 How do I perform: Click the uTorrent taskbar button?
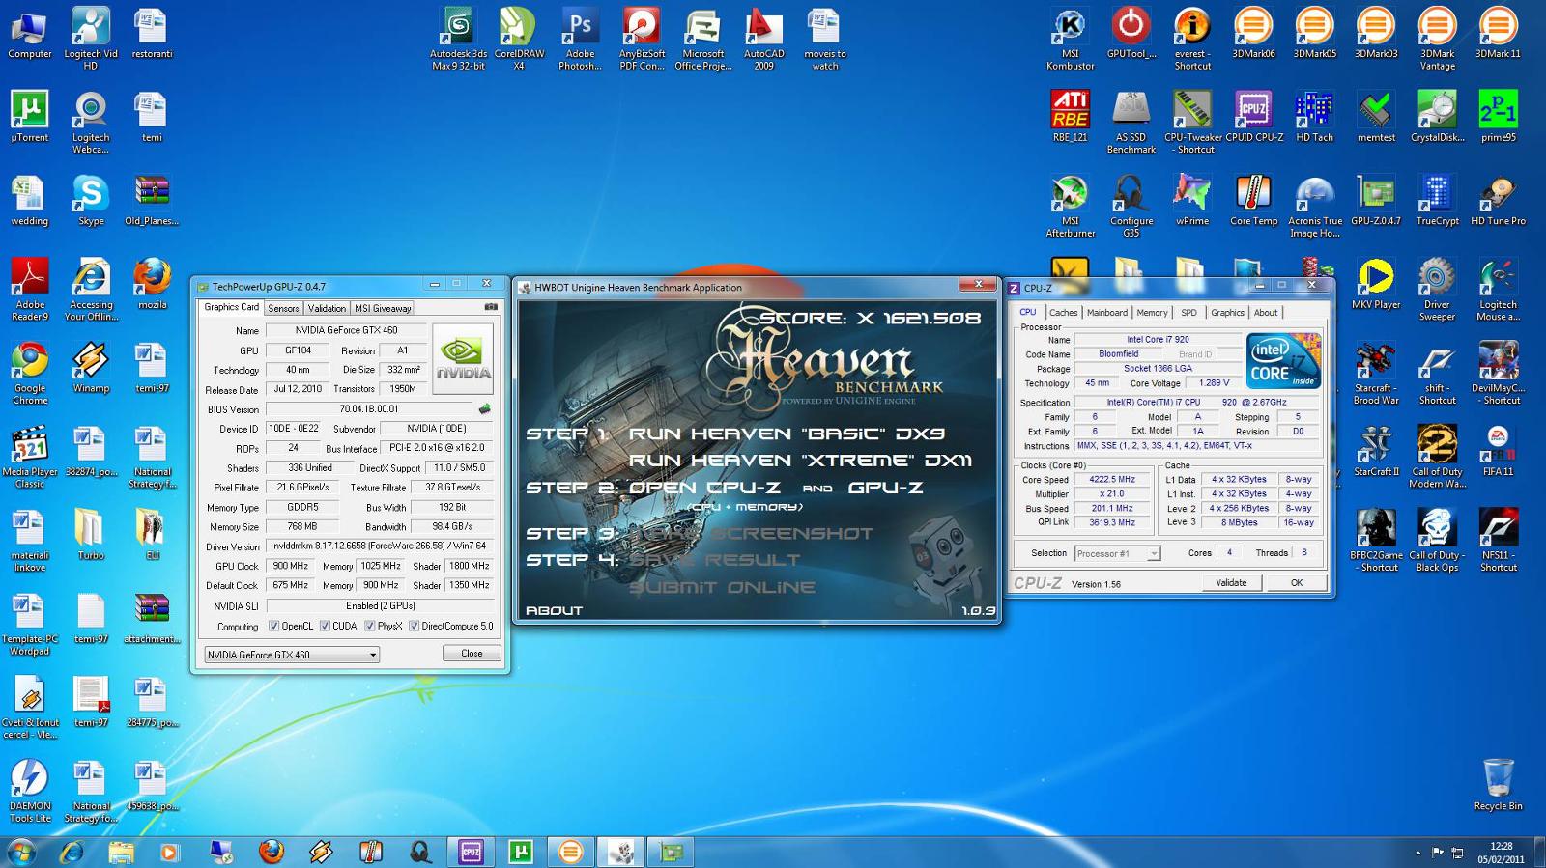(x=521, y=852)
